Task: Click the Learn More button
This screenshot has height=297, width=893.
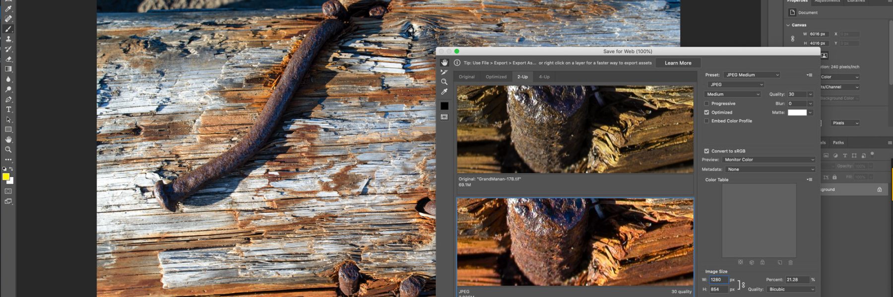Action: [678, 63]
